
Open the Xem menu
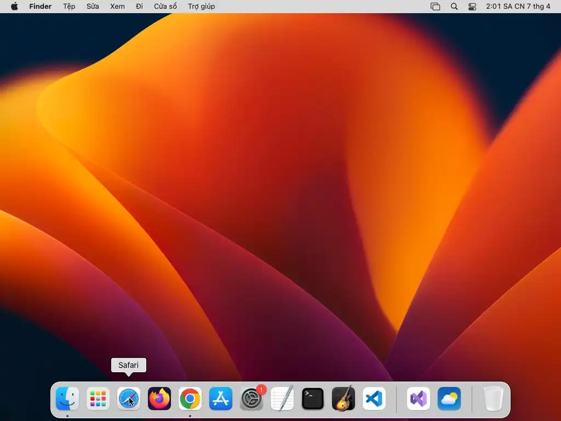(117, 7)
